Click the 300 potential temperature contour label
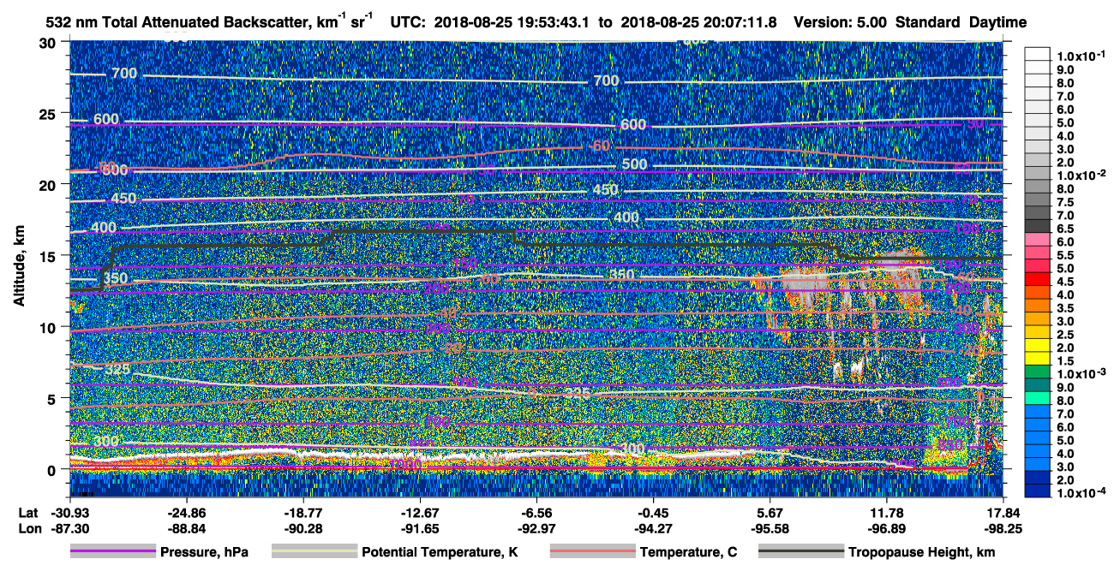 (x=107, y=442)
